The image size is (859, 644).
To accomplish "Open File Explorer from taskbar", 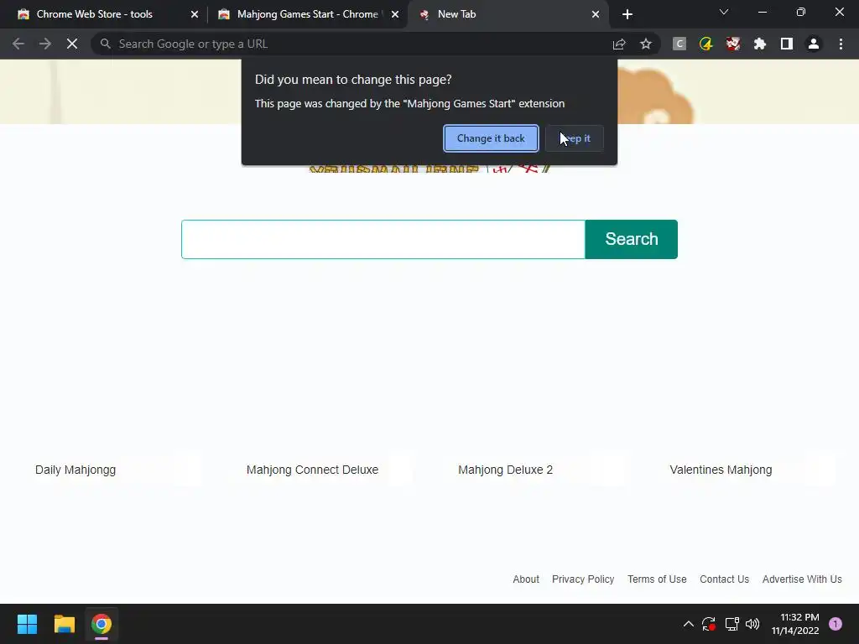I will 64,624.
